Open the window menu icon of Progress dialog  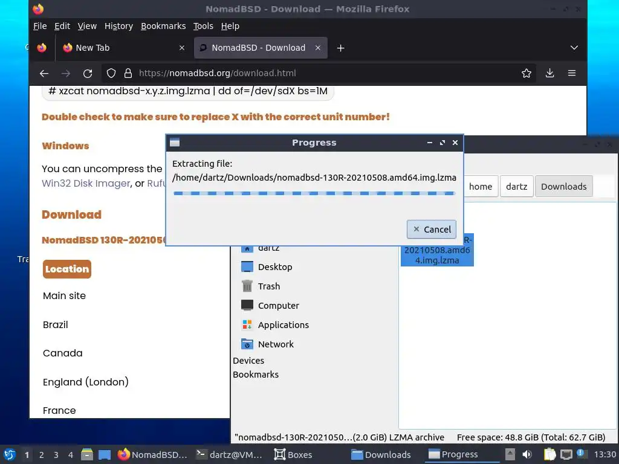[x=175, y=143]
